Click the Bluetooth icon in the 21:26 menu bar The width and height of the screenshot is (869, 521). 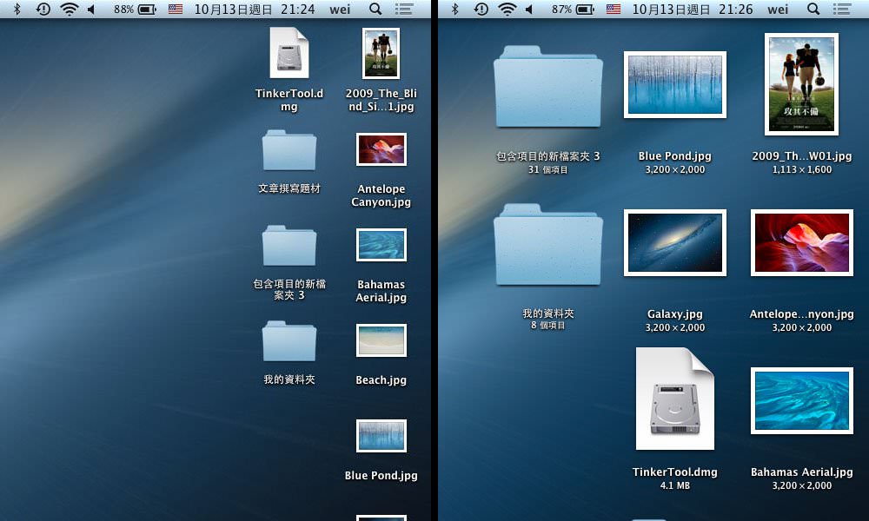coord(454,9)
